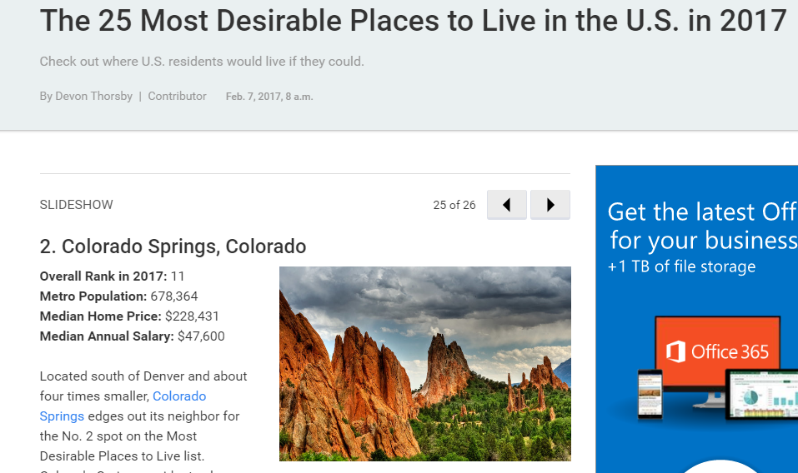The height and width of the screenshot is (473, 798).
Task: Click the SLIDESHOW label
Action: [x=77, y=205]
